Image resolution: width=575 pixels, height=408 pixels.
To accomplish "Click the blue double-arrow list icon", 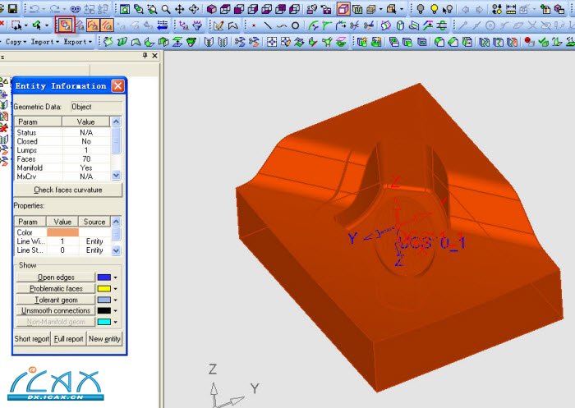I will (x=162, y=25).
